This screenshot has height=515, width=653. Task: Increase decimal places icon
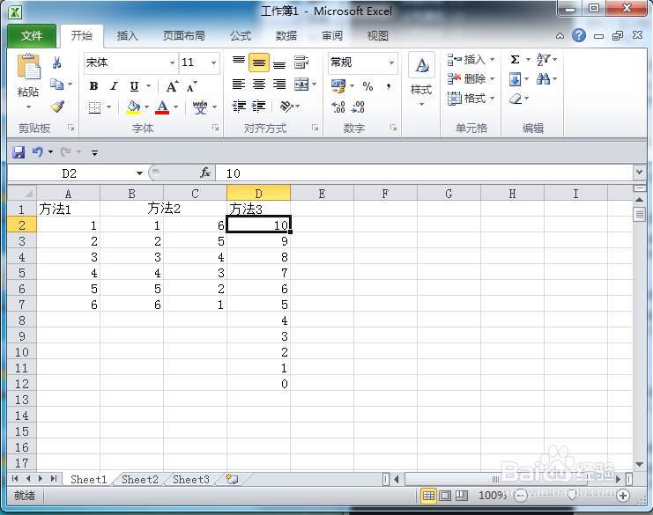coord(338,107)
